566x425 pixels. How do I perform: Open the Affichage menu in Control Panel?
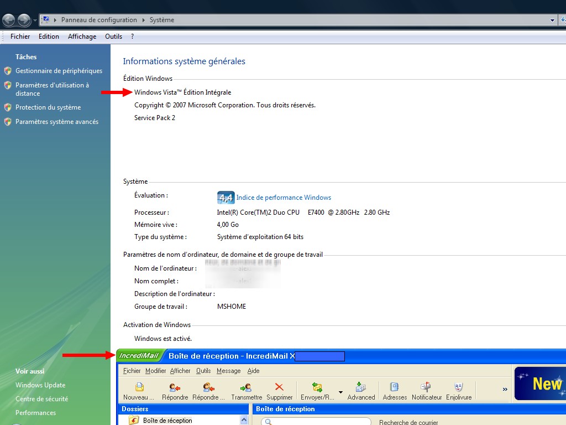(82, 37)
